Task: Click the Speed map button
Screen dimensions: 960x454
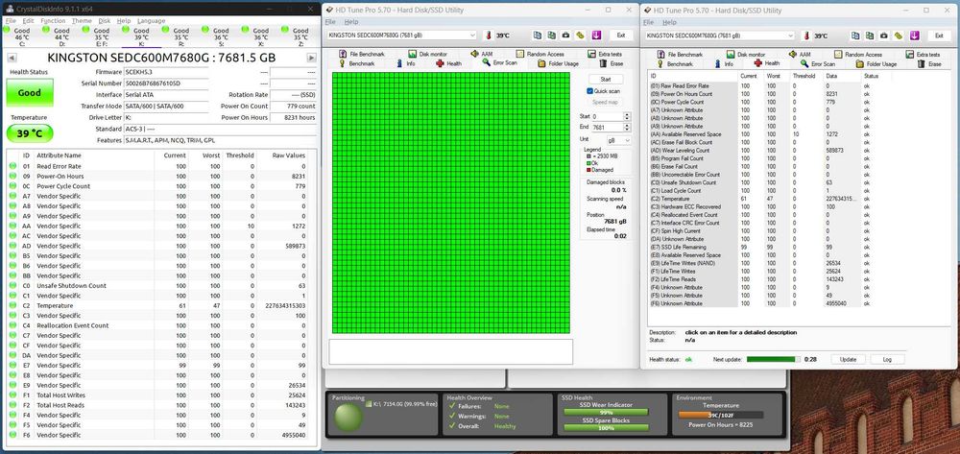Action: 606,103
